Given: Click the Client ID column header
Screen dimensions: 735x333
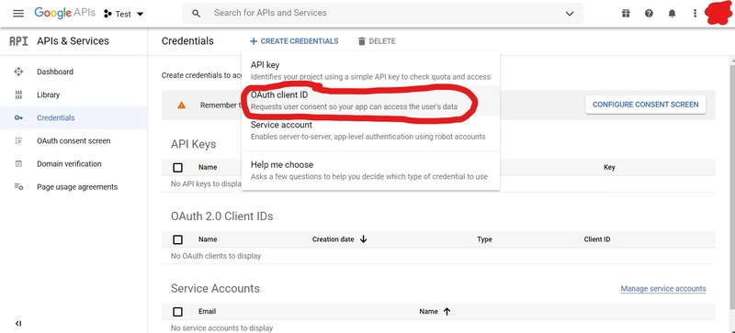Looking at the screenshot, I should pyautogui.click(x=596, y=239).
